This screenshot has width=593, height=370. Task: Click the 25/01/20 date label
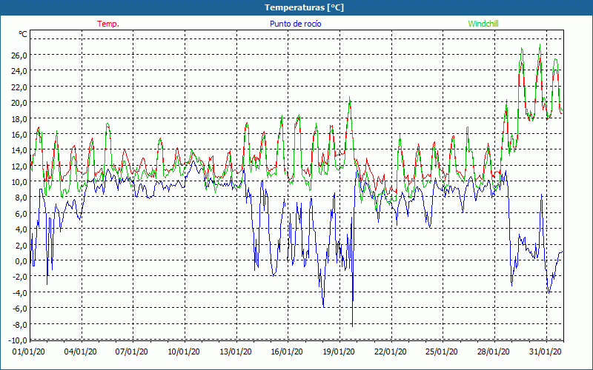tap(442, 352)
